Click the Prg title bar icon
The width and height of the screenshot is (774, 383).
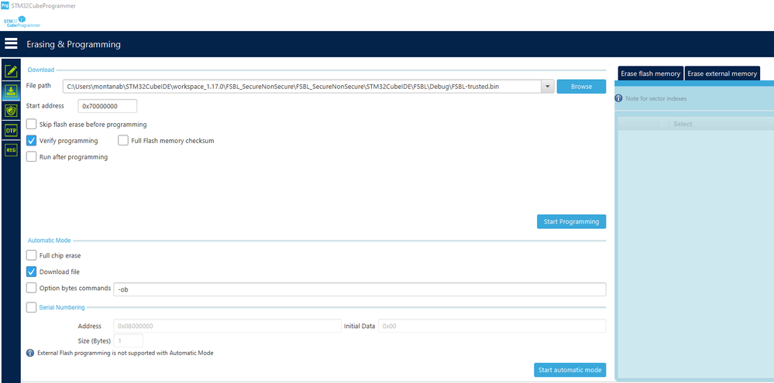(5, 6)
